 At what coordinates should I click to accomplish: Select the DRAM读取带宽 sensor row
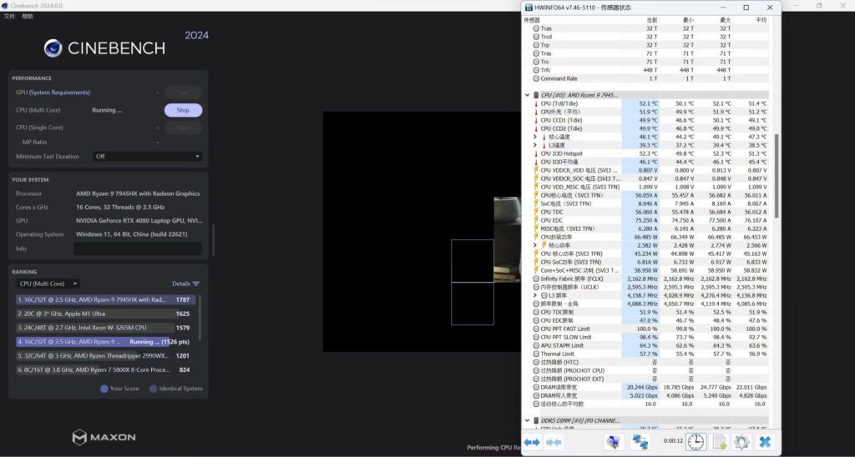click(x=646, y=387)
